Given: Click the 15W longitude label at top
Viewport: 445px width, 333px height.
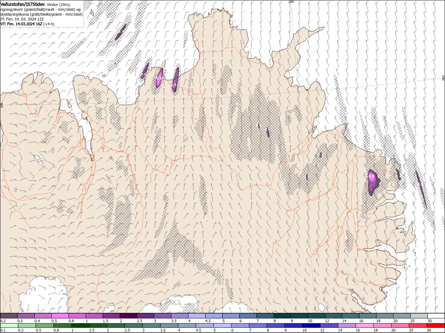Looking at the screenshot, I should [291, 2].
